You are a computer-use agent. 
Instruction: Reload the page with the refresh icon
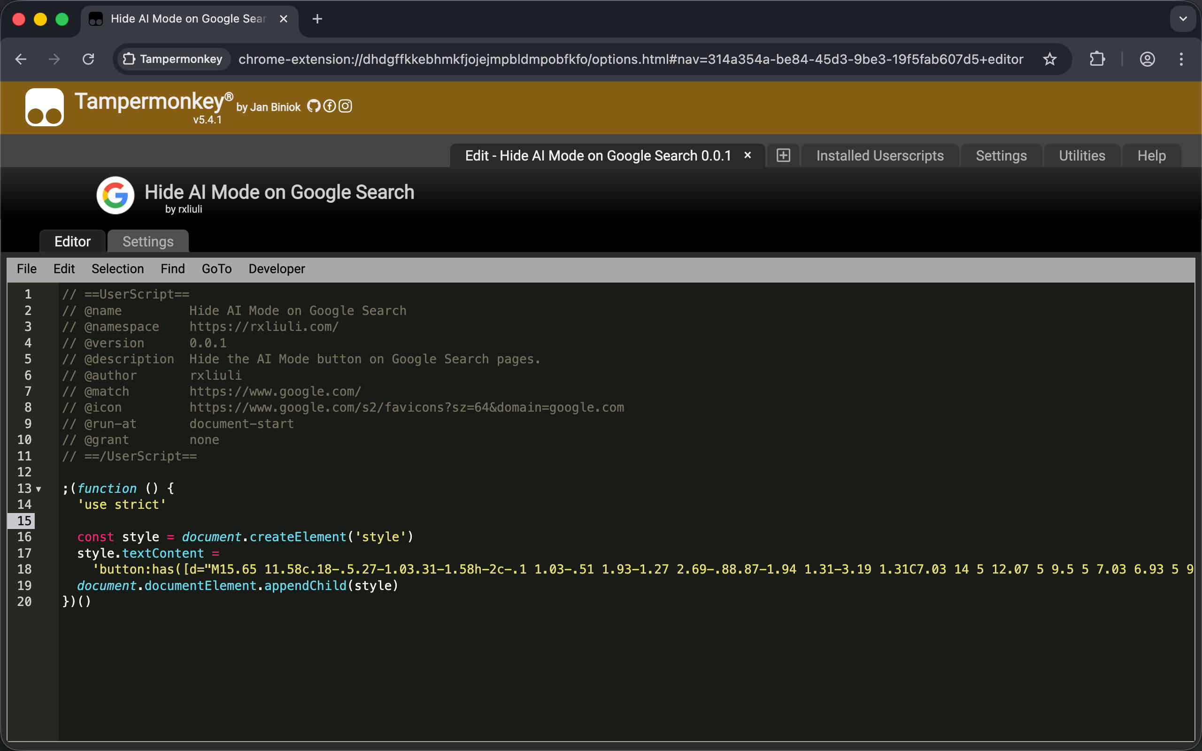(x=88, y=59)
